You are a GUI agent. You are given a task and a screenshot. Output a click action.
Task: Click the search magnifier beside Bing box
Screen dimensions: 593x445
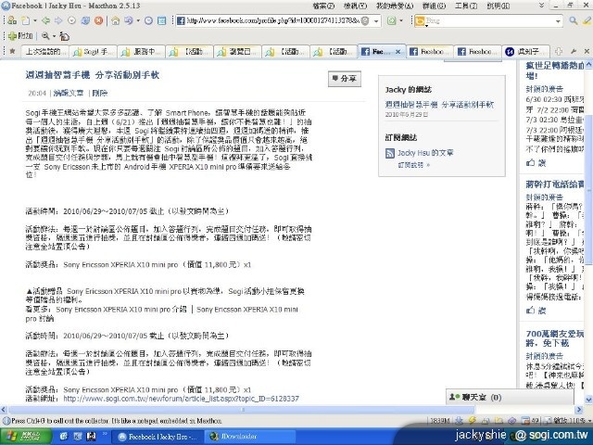574,20
